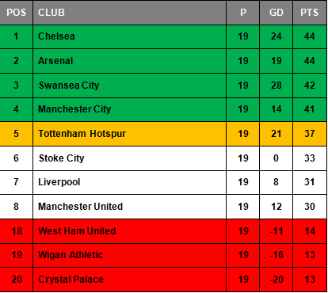Click Crystal Palace's -20 goal difference

coord(277,280)
